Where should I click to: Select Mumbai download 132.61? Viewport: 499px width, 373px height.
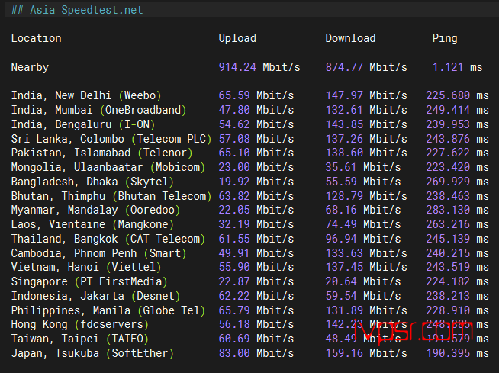pyautogui.click(x=344, y=110)
